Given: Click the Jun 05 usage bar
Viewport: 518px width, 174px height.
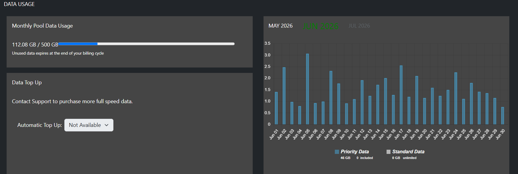Looking at the screenshot, I should (x=307, y=89).
